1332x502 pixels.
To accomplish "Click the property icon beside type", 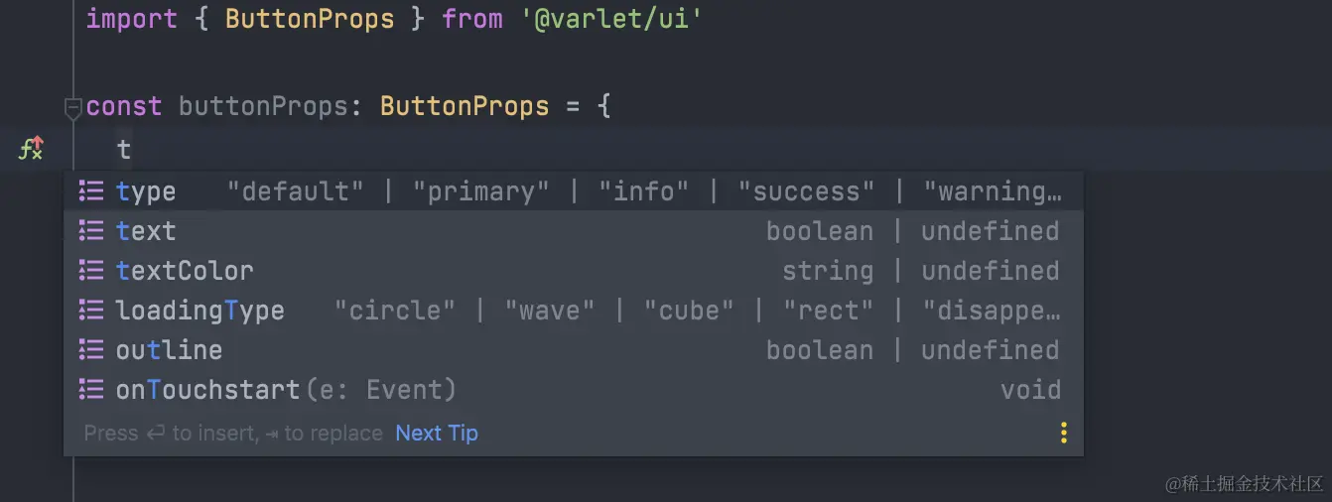I will [x=91, y=190].
